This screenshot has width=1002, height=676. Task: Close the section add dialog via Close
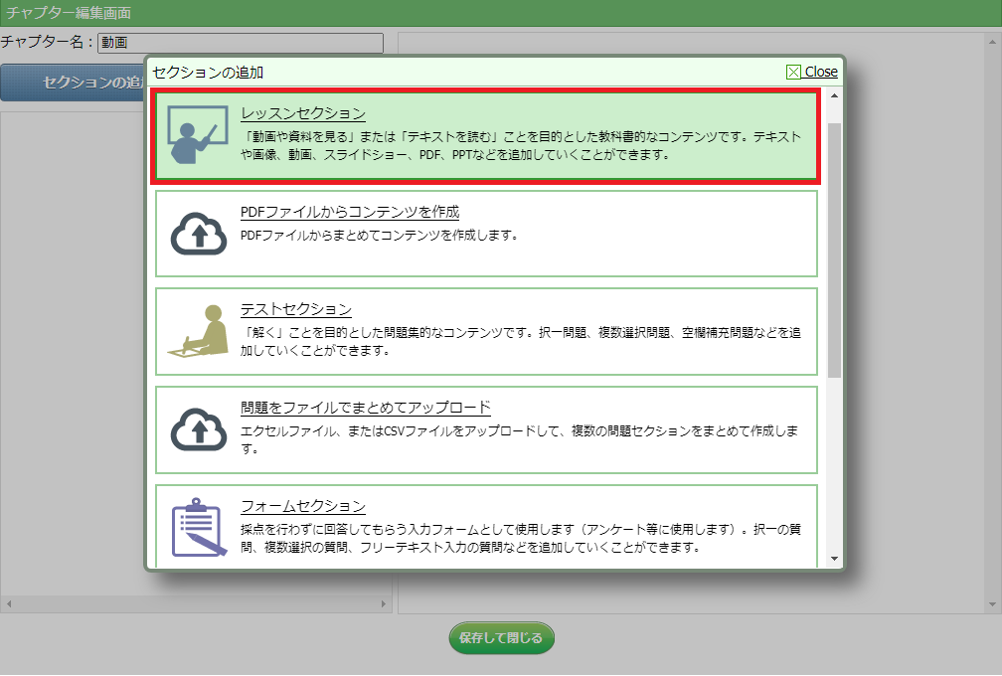pyautogui.click(x=821, y=72)
